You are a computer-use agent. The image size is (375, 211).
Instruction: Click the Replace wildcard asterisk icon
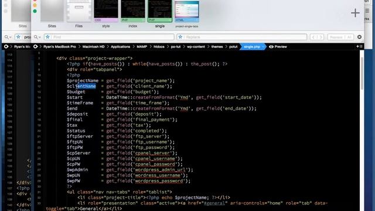(180, 37)
